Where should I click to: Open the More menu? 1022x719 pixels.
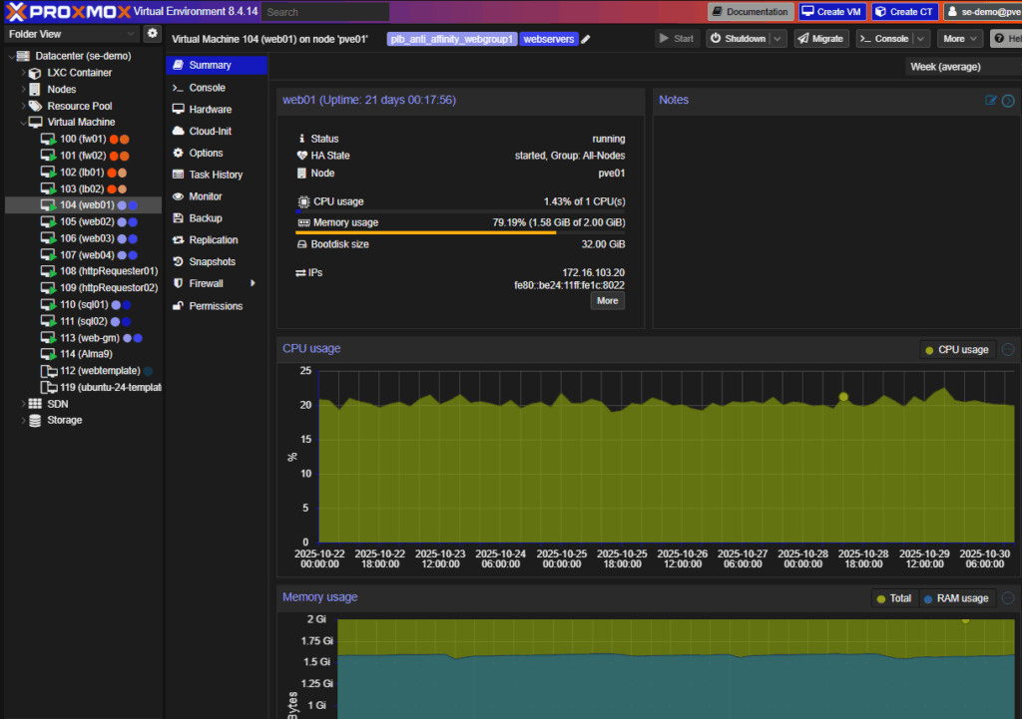click(957, 38)
